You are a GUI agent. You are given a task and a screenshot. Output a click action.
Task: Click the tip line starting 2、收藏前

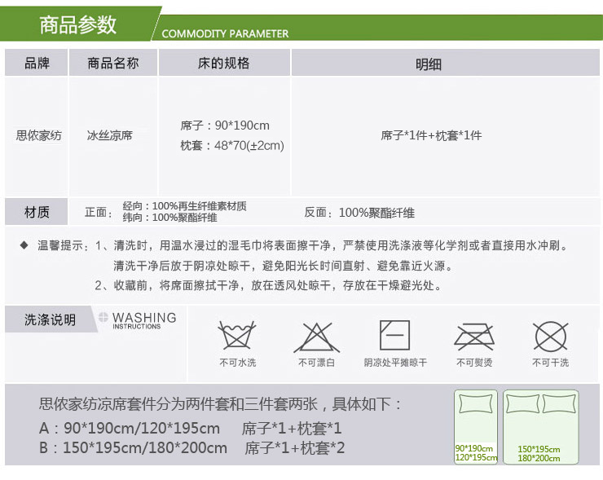[268, 285]
